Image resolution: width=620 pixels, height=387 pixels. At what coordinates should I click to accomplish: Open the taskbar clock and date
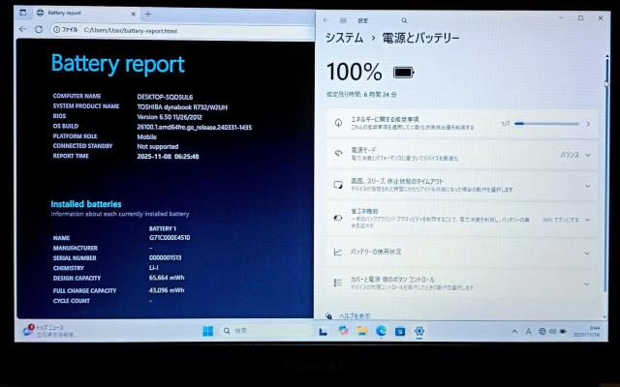pos(587,331)
